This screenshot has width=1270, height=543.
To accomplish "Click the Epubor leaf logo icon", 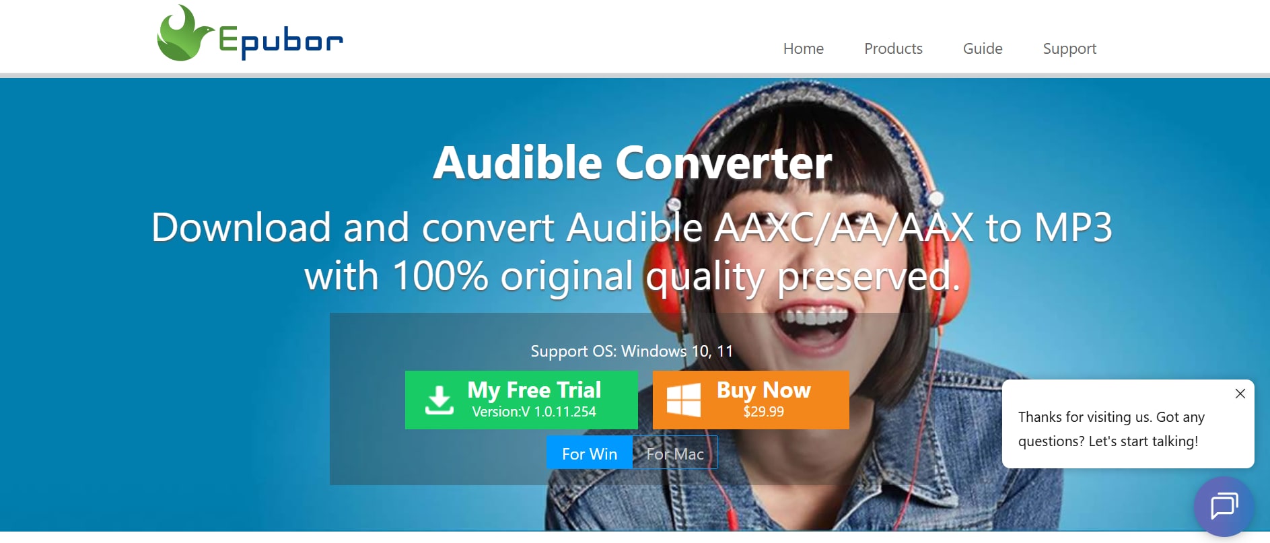I will (183, 34).
